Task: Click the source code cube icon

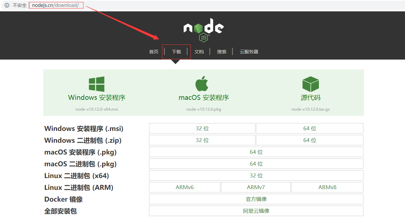Action: [310, 84]
